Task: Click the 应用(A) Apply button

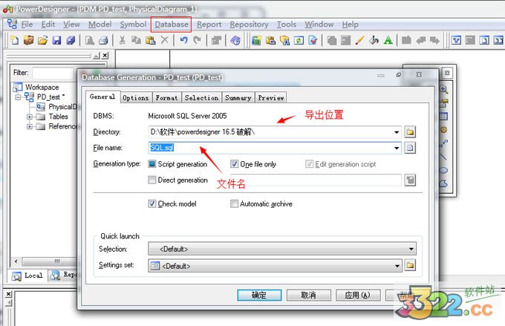Action: [x=358, y=295]
